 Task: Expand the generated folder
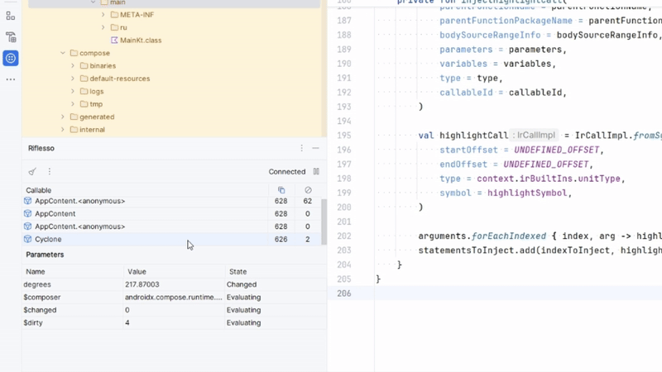click(63, 117)
